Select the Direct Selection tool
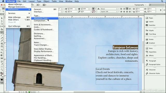 (x=2, y=21)
